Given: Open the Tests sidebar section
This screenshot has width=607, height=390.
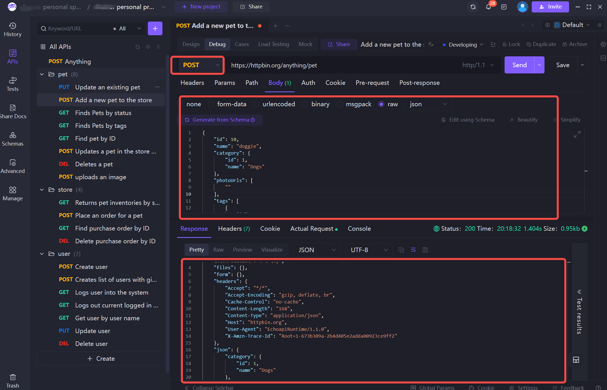Looking at the screenshot, I should tap(12, 84).
